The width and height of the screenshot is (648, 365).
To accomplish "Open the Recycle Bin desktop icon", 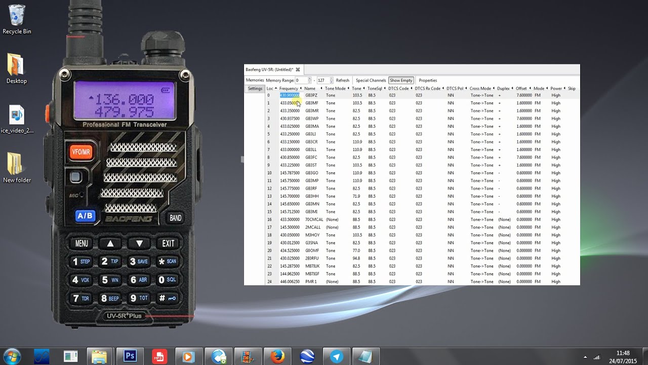I will (17, 19).
